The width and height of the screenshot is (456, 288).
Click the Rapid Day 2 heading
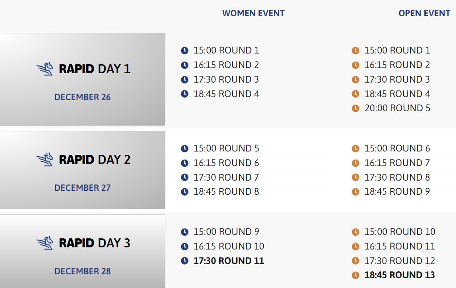tap(95, 160)
